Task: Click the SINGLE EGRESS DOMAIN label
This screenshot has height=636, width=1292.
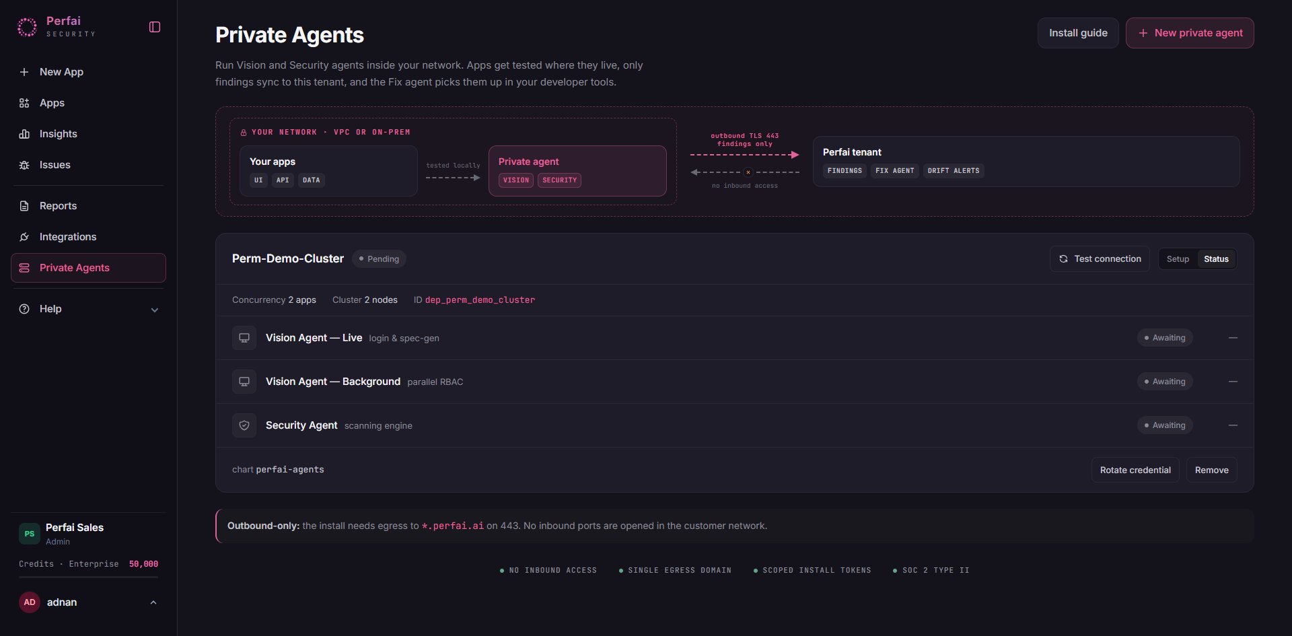Action: click(680, 571)
